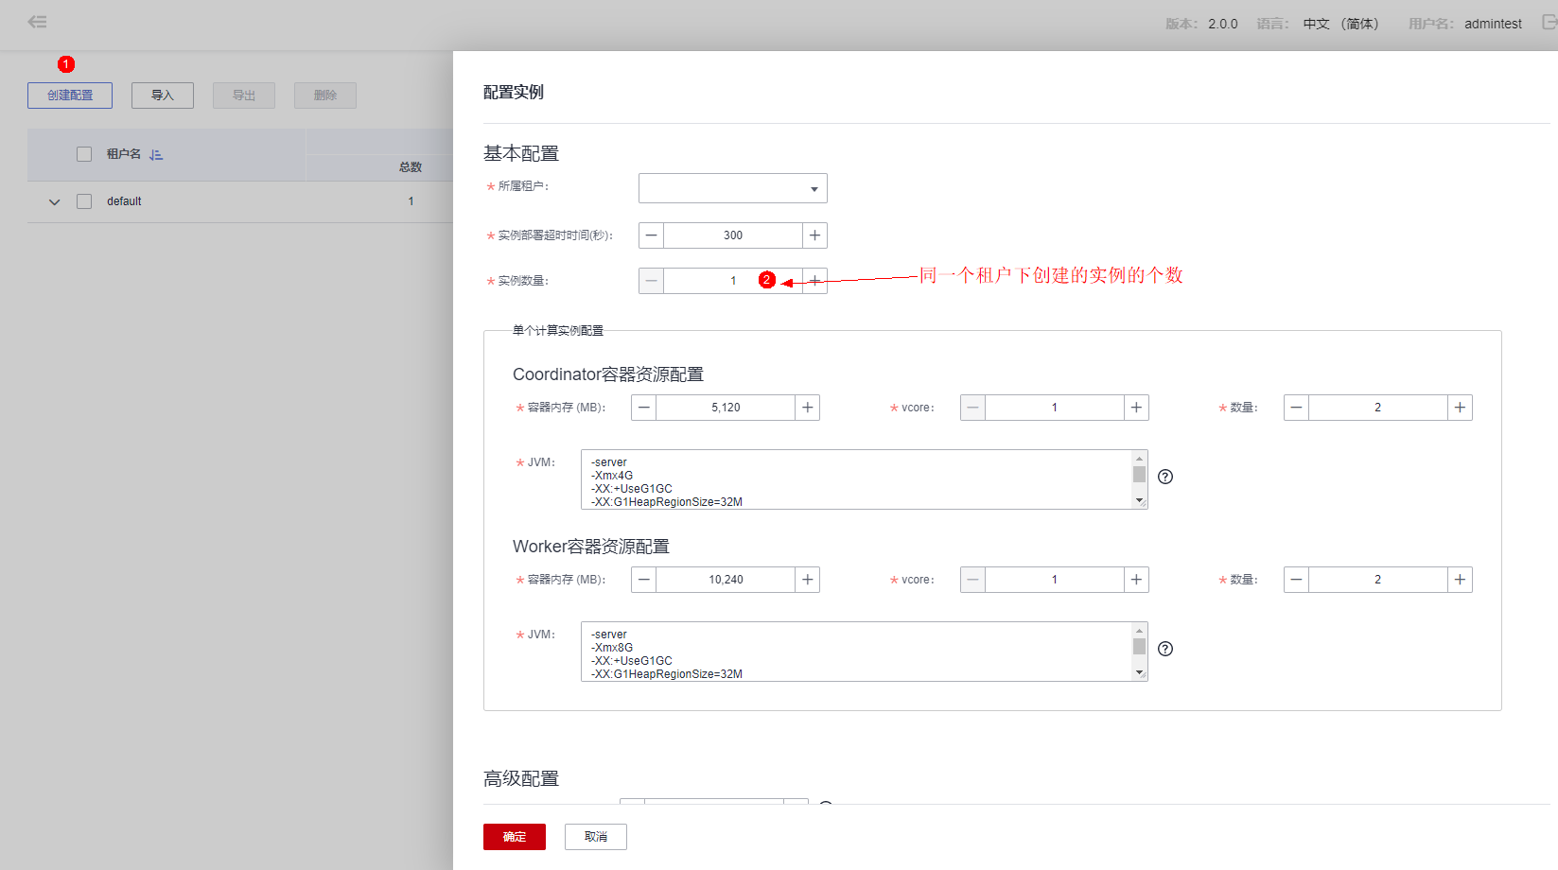Sort the tenant name column
The height and width of the screenshot is (870, 1558).
pyautogui.click(x=156, y=154)
